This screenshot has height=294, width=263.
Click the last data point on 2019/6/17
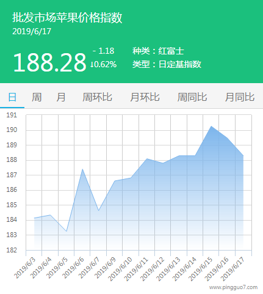point(243,156)
